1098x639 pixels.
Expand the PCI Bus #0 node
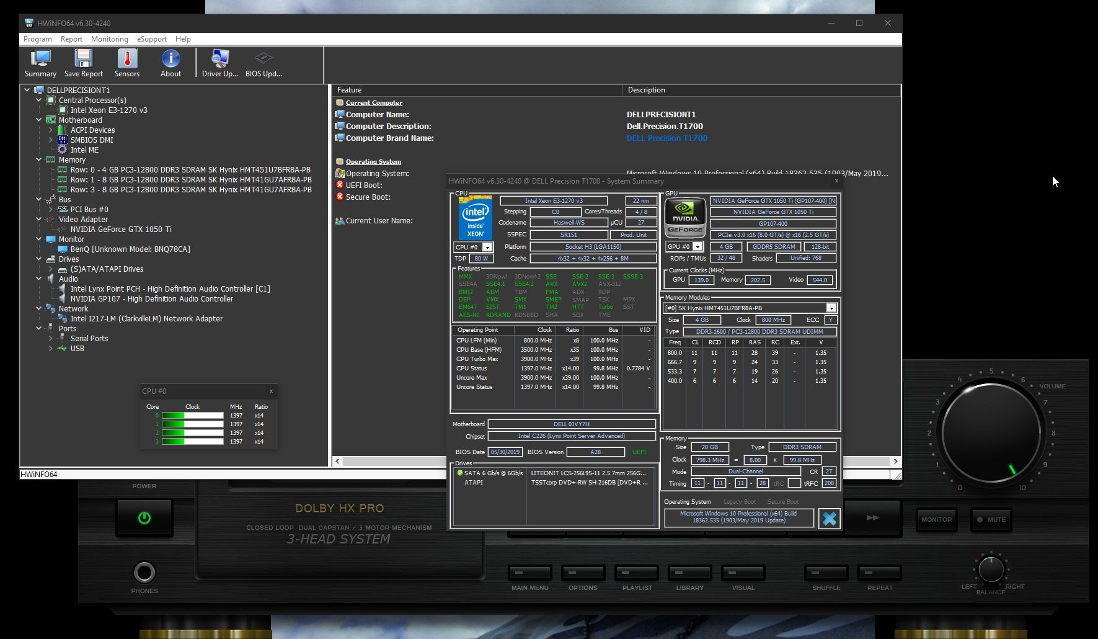pyautogui.click(x=51, y=209)
